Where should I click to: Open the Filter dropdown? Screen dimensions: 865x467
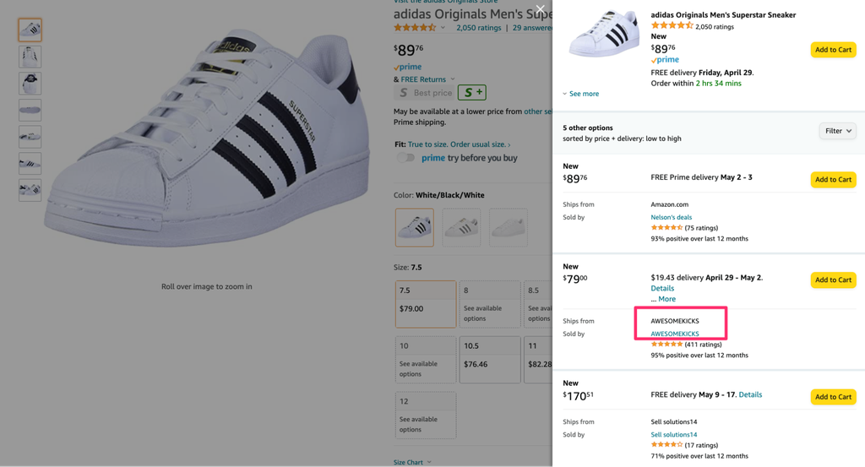click(837, 131)
